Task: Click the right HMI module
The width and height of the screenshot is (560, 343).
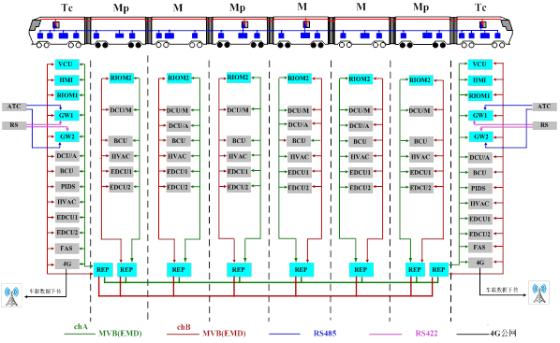Action: click(480, 80)
